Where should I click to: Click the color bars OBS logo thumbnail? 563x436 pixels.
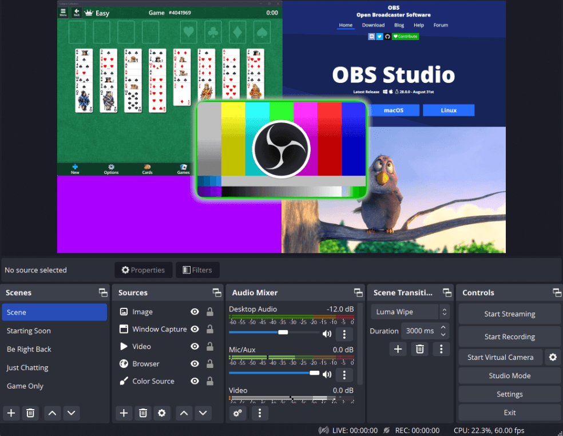tap(281, 149)
